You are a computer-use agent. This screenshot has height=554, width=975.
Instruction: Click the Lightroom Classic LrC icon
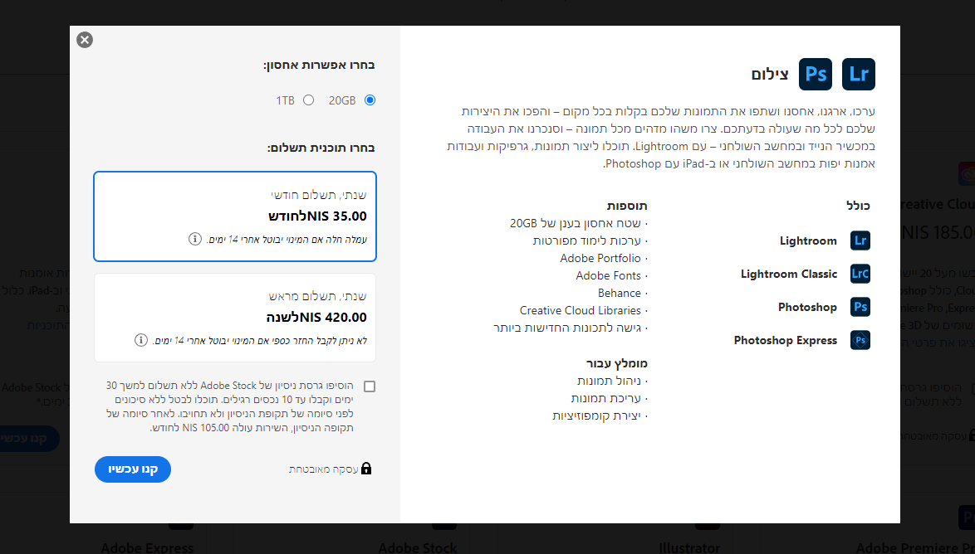point(860,274)
